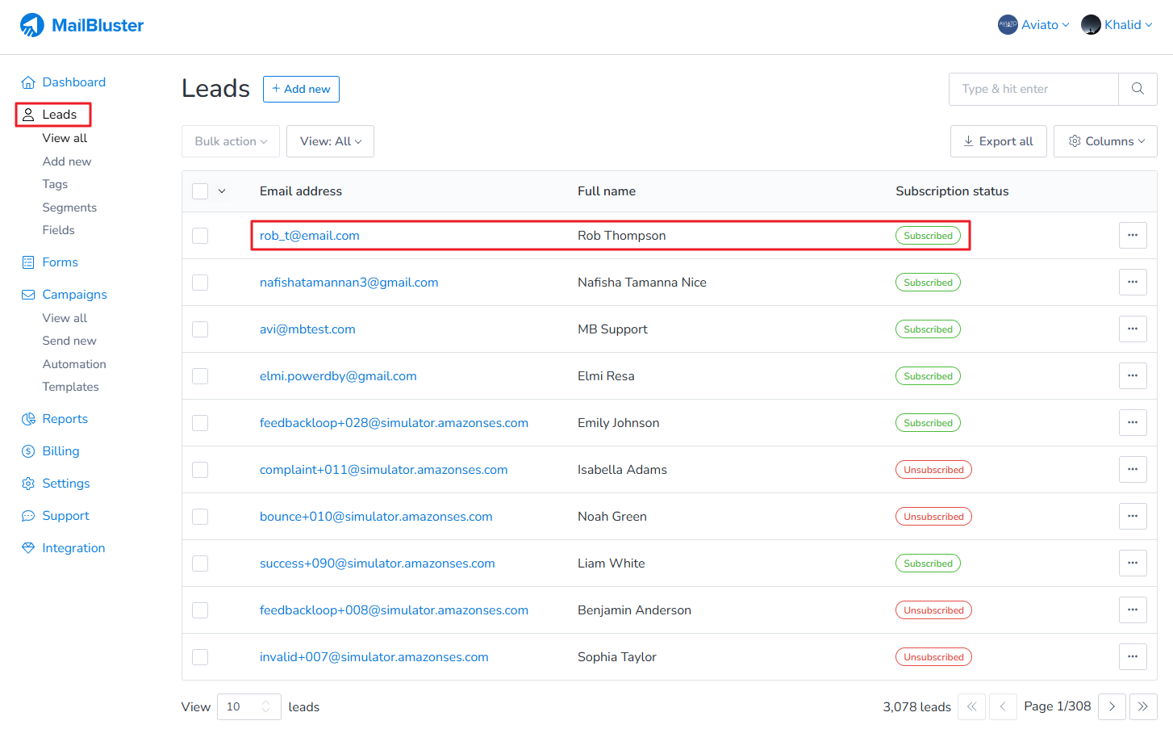Open Billing from the sidebar
This screenshot has width=1173, height=729.
coord(61,451)
